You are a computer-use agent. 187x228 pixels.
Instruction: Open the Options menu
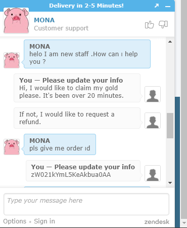[x=15, y=221]
